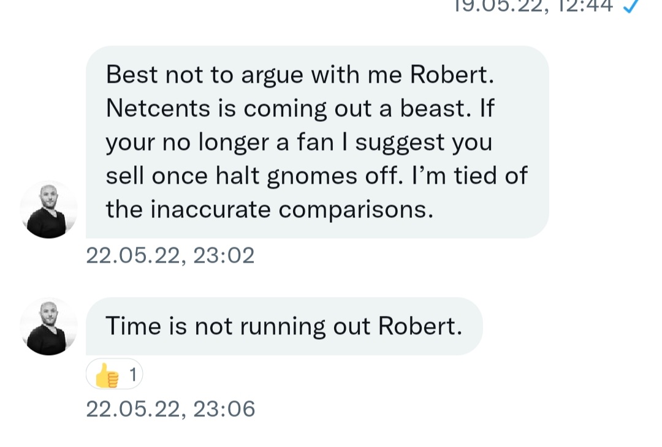Select the 'Time is not running out Robert.' bubble
662x447 pixels.
coord(284,326)
